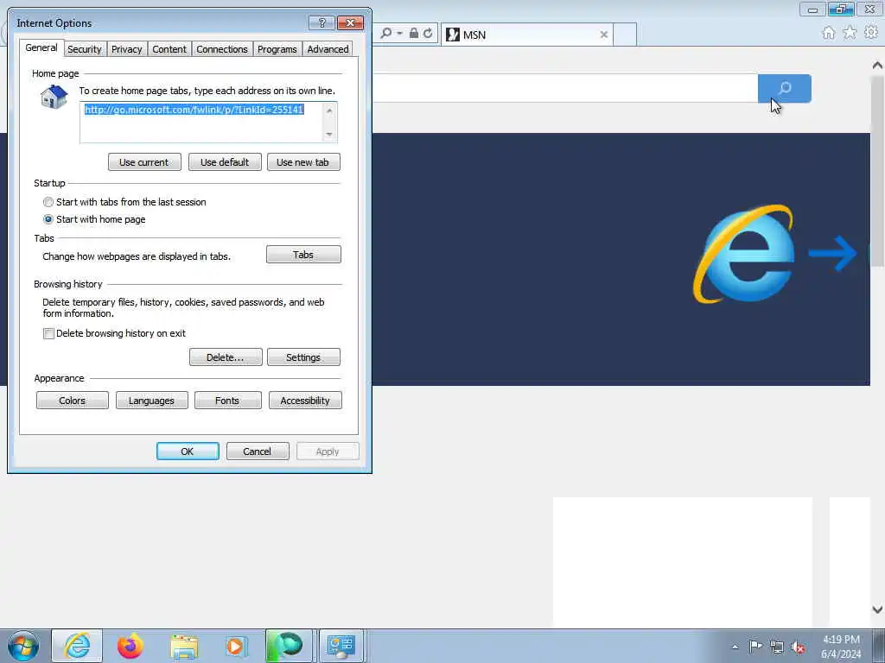This screenshot has width=885, height=663.
Task: Click the Delete... browsing history button
Action: (x=226, y=357)
